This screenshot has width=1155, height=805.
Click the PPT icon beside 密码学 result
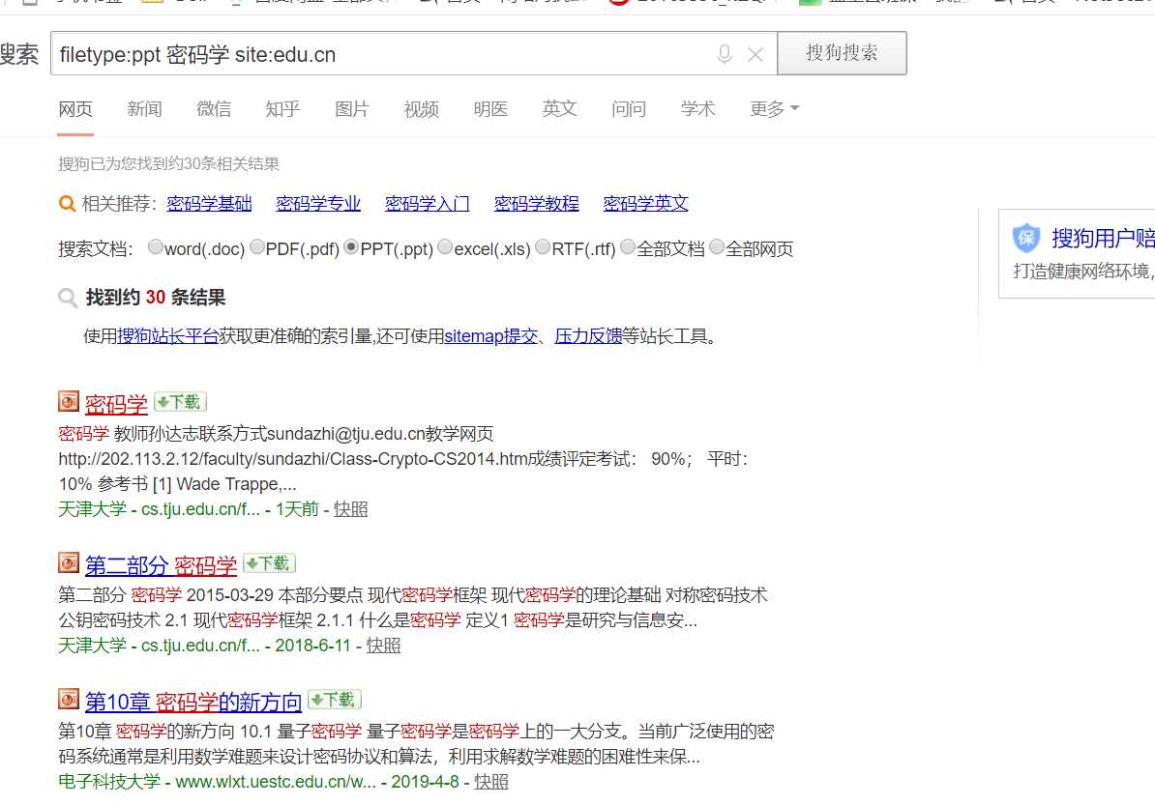pyautogui.click(x=69, y=401)
